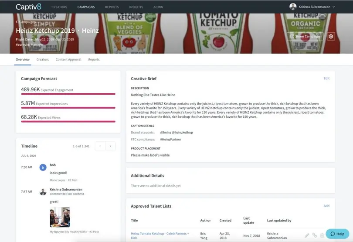353x242 pixels.
Task: Click Krishna Subramanian's profile avatar in header
Action: coord(293,7)
